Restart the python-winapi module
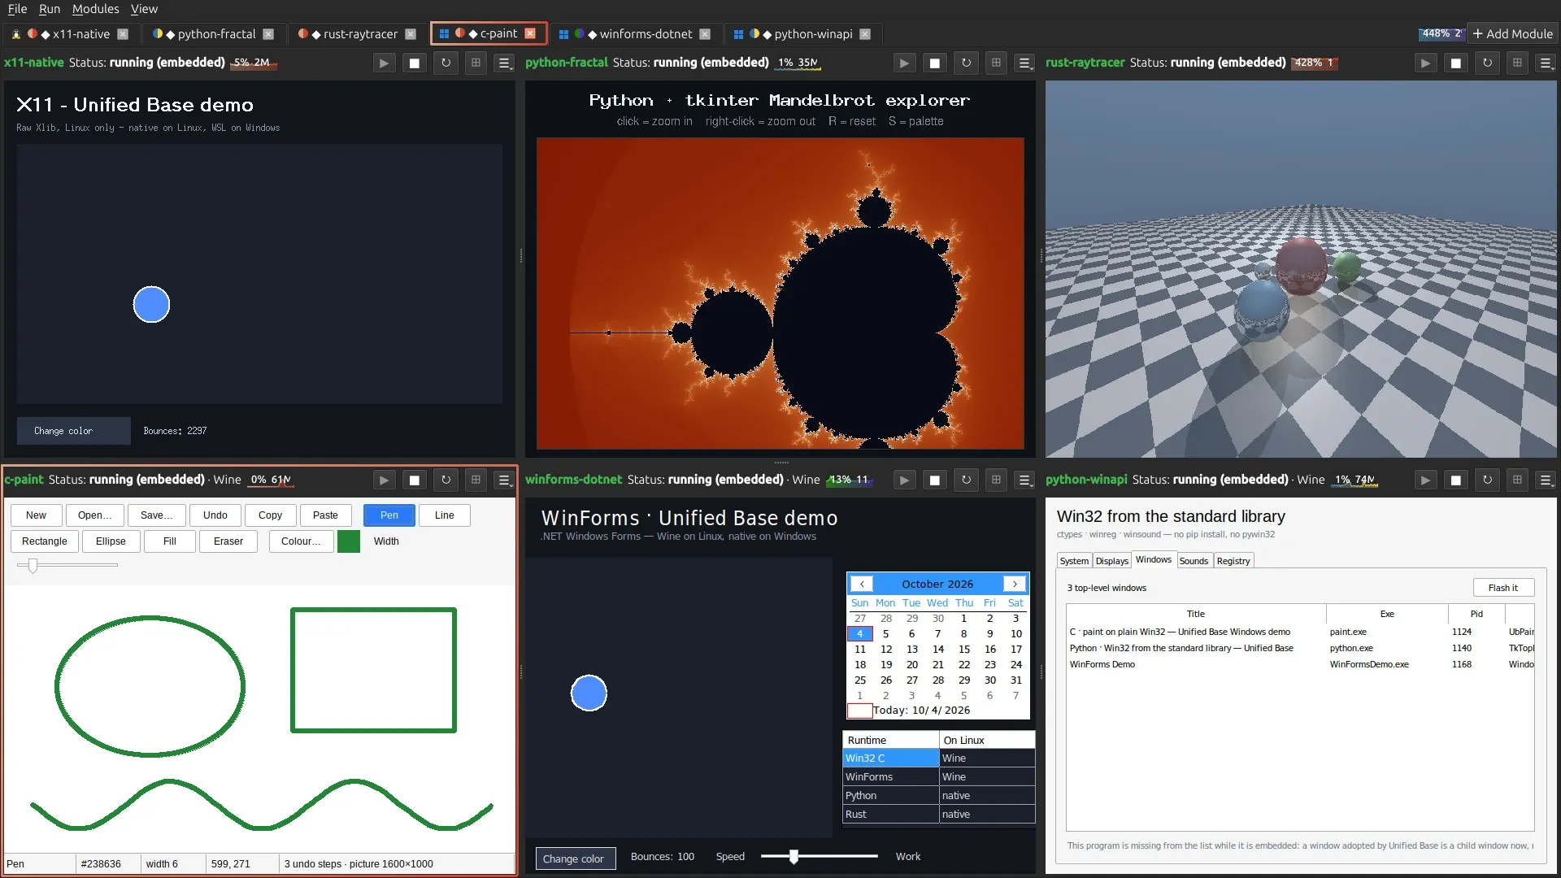 pyautogui.click(x=1487, y=480)
